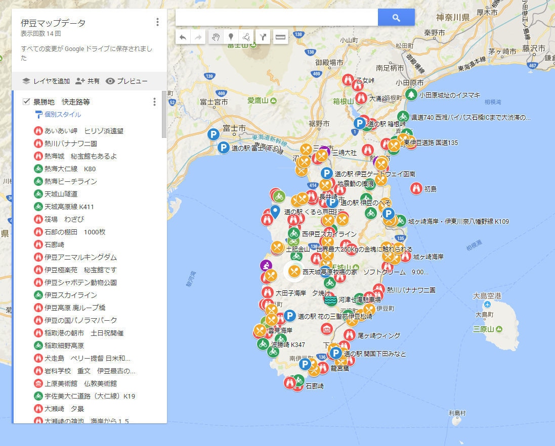
Task: Click the プレビュー preview button
Action: (x=126, y=81)
